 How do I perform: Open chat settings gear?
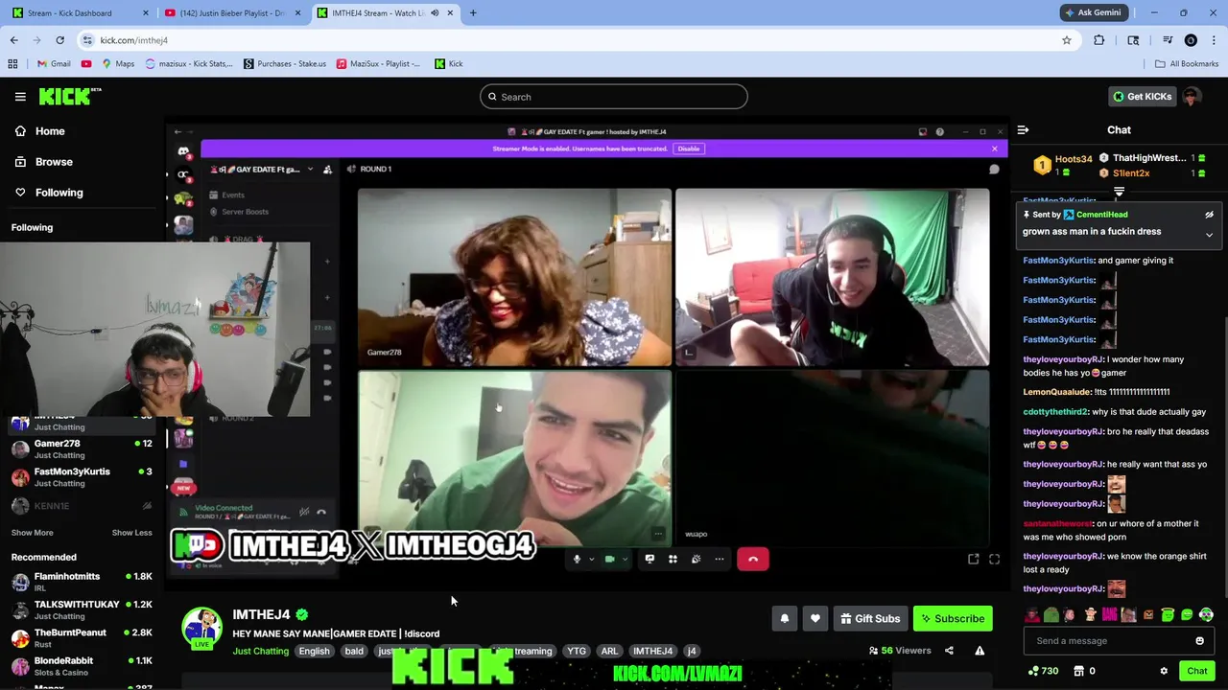[x=1164, y=671]
